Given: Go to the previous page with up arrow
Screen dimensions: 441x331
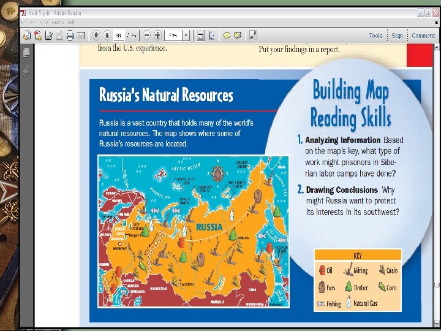Looking at the screenshot, I should [97, 36].
